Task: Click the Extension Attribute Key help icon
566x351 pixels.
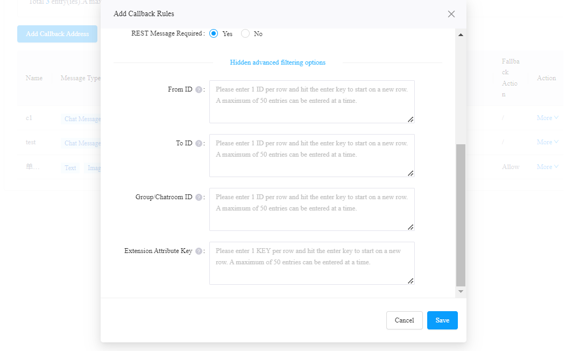Action: click(x=199, y=251)
